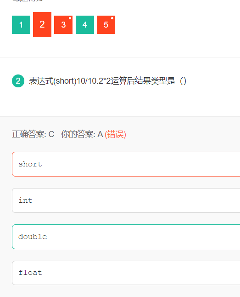Screen dimensions: 240x297
Task: Pick the double answer option
Action: 126,237
